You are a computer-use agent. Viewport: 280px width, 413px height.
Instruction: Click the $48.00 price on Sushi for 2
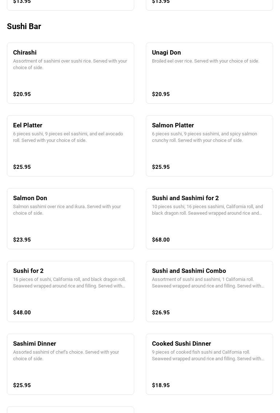point(22,312)
